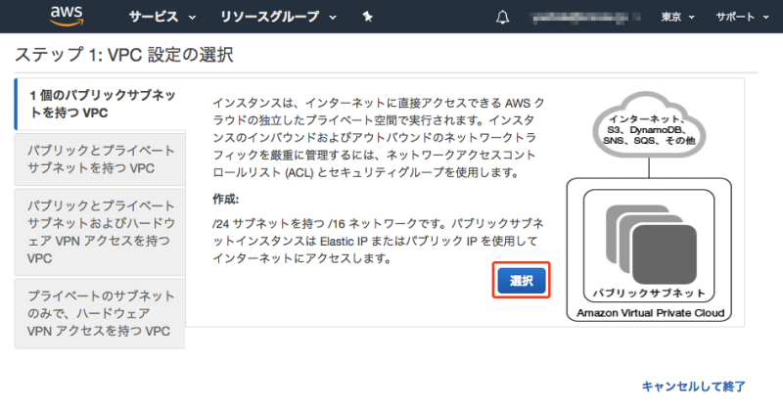Screen dimensions: 783x410
Task: Select the ハードウェア VPN アクセス public/private subnet tab
Action: point(100,232)
